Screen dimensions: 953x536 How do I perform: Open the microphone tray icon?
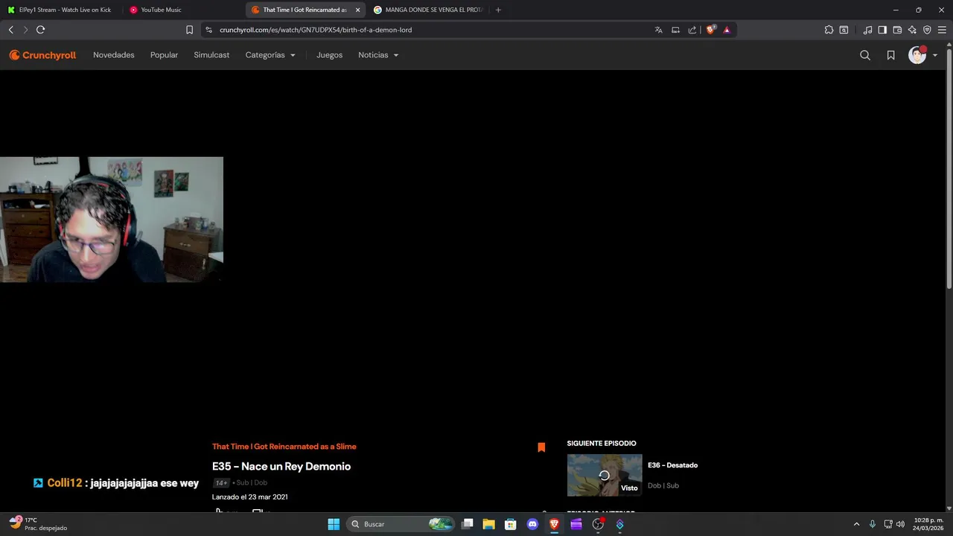(x=873, y=524)
